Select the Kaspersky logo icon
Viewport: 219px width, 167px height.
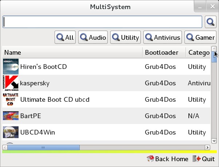click(x=11, y=83)
